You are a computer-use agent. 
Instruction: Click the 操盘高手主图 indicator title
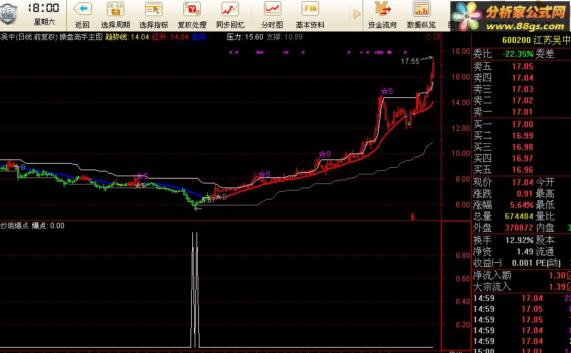[x=81, y=37]
